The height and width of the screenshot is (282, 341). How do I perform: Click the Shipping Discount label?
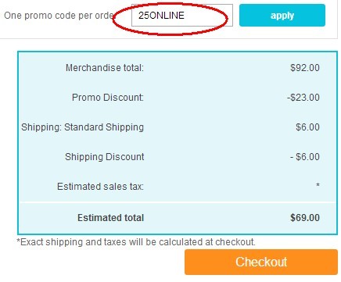click(x=104, y=157)
